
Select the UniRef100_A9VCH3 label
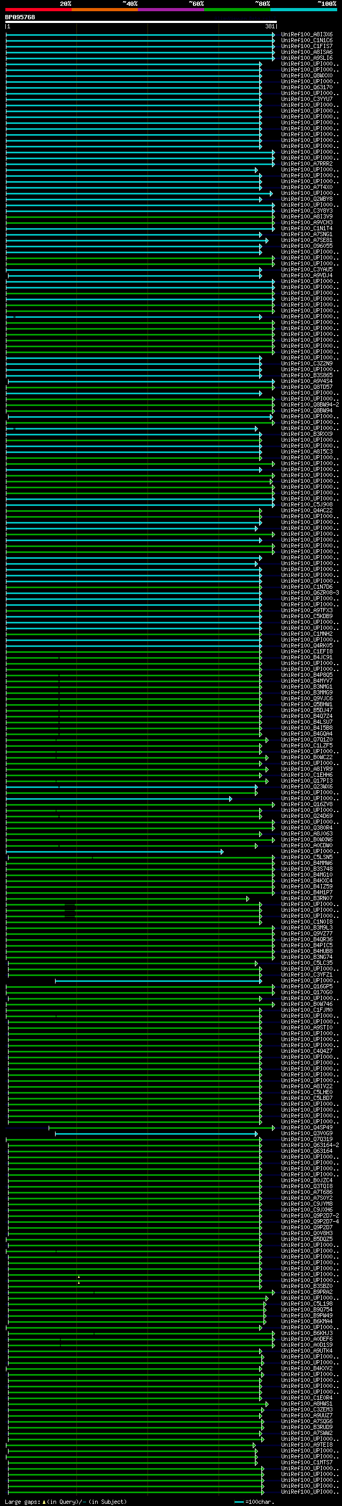tap(307, 222)
